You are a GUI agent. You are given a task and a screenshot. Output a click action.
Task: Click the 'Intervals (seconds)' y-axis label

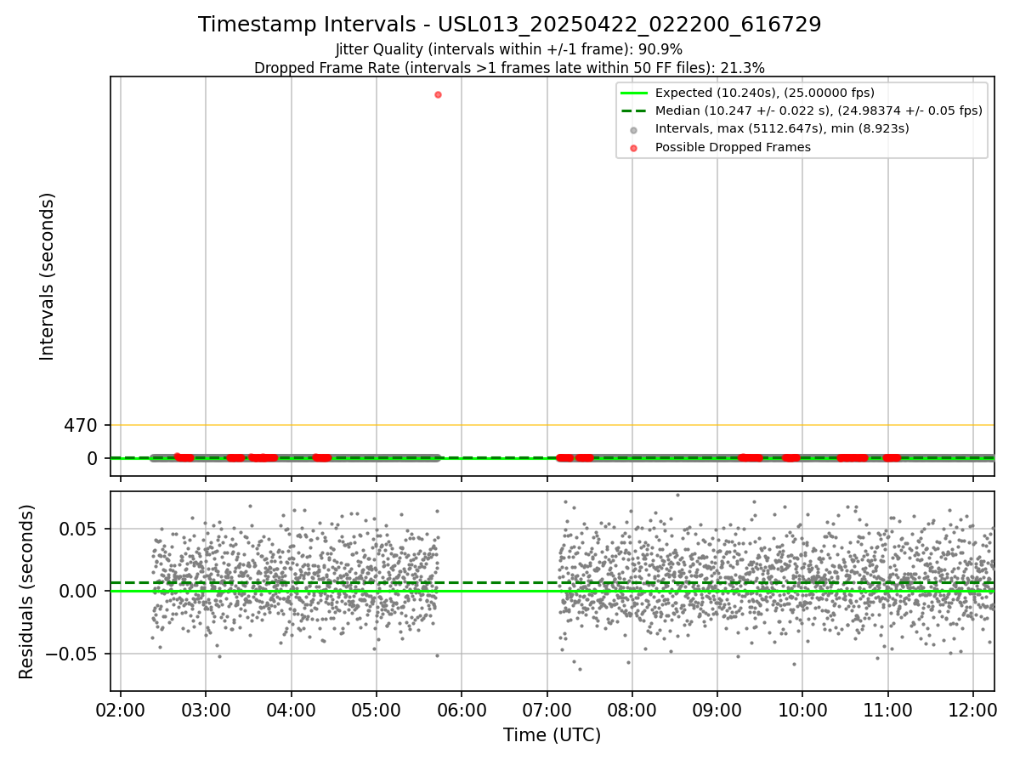pyautogui.click(x=48, y=276)
